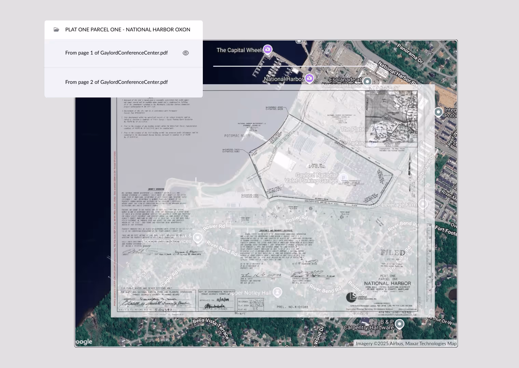Click the B & P Carpentry Hardware pin

[399, 324]
